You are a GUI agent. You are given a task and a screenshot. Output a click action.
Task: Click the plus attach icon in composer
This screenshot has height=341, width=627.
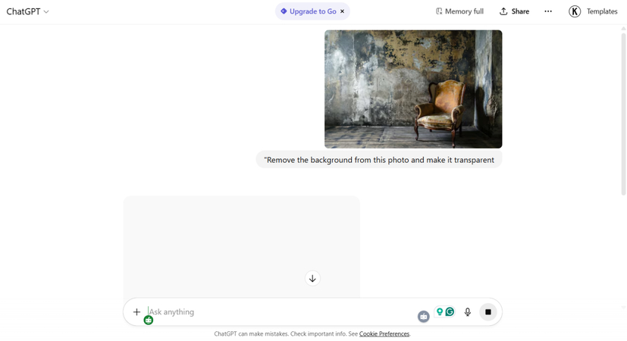[x=136, y=311]
